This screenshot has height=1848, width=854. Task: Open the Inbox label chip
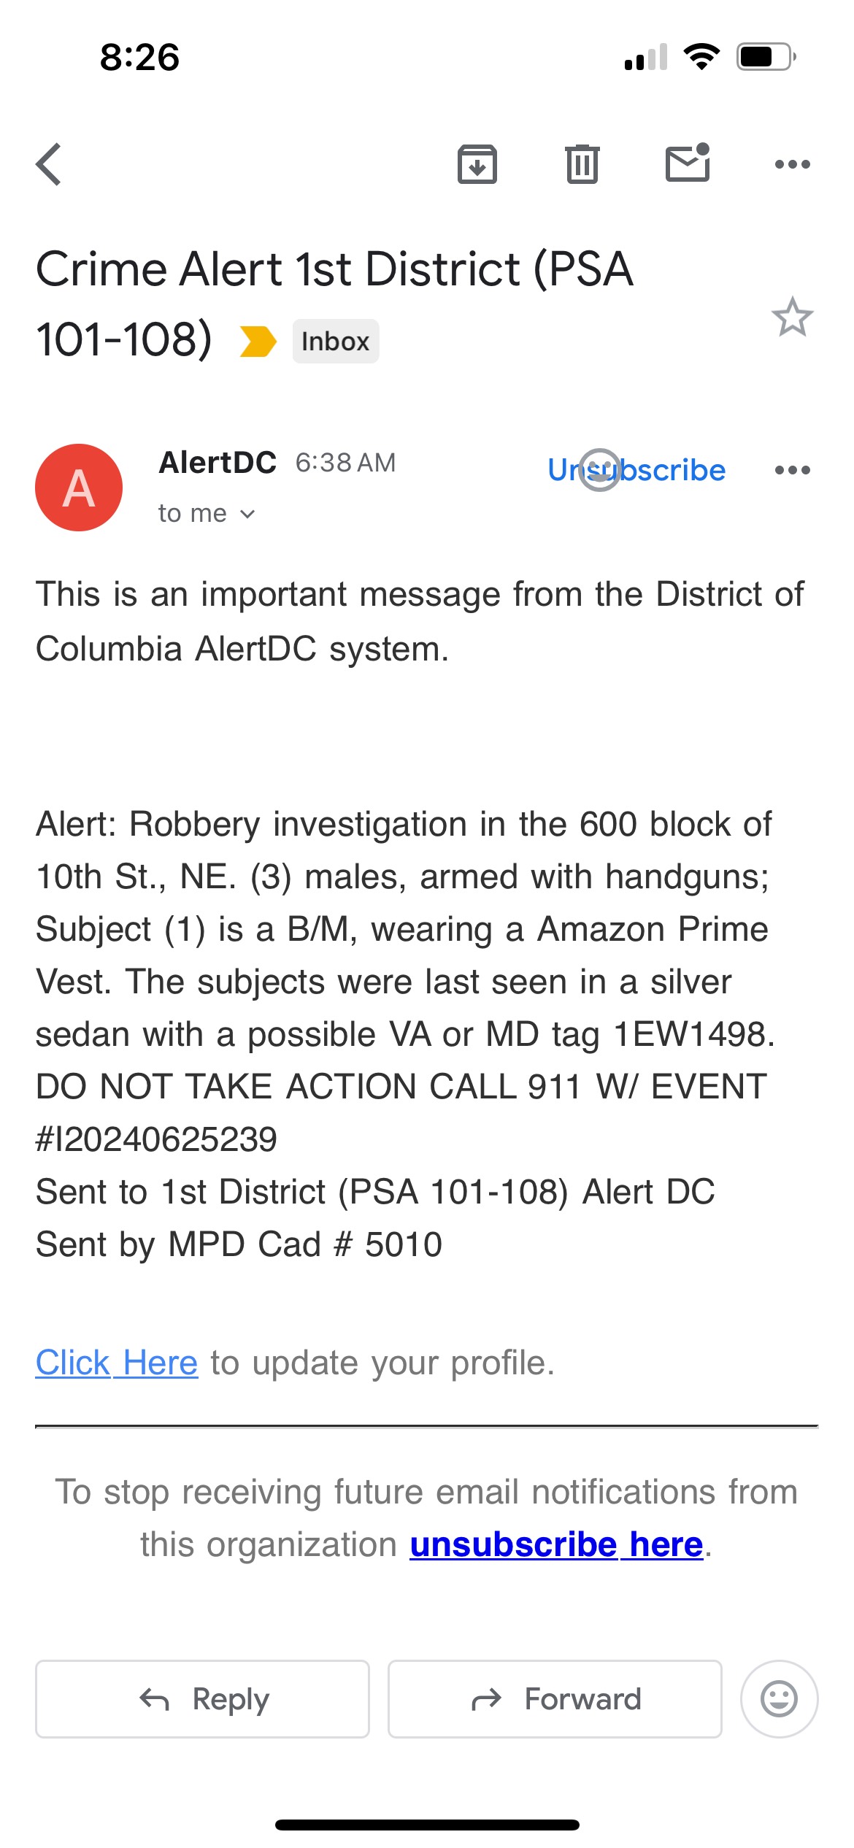(x=336, y=341)
